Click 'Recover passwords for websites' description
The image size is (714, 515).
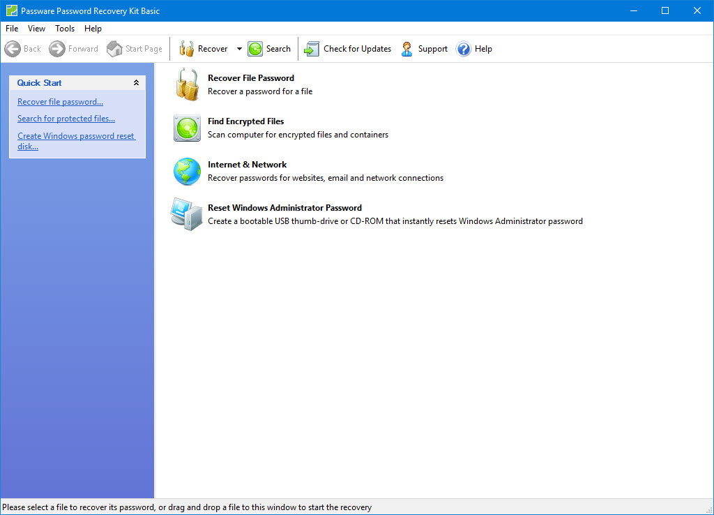pyautogui.click(x=326, y=178)
